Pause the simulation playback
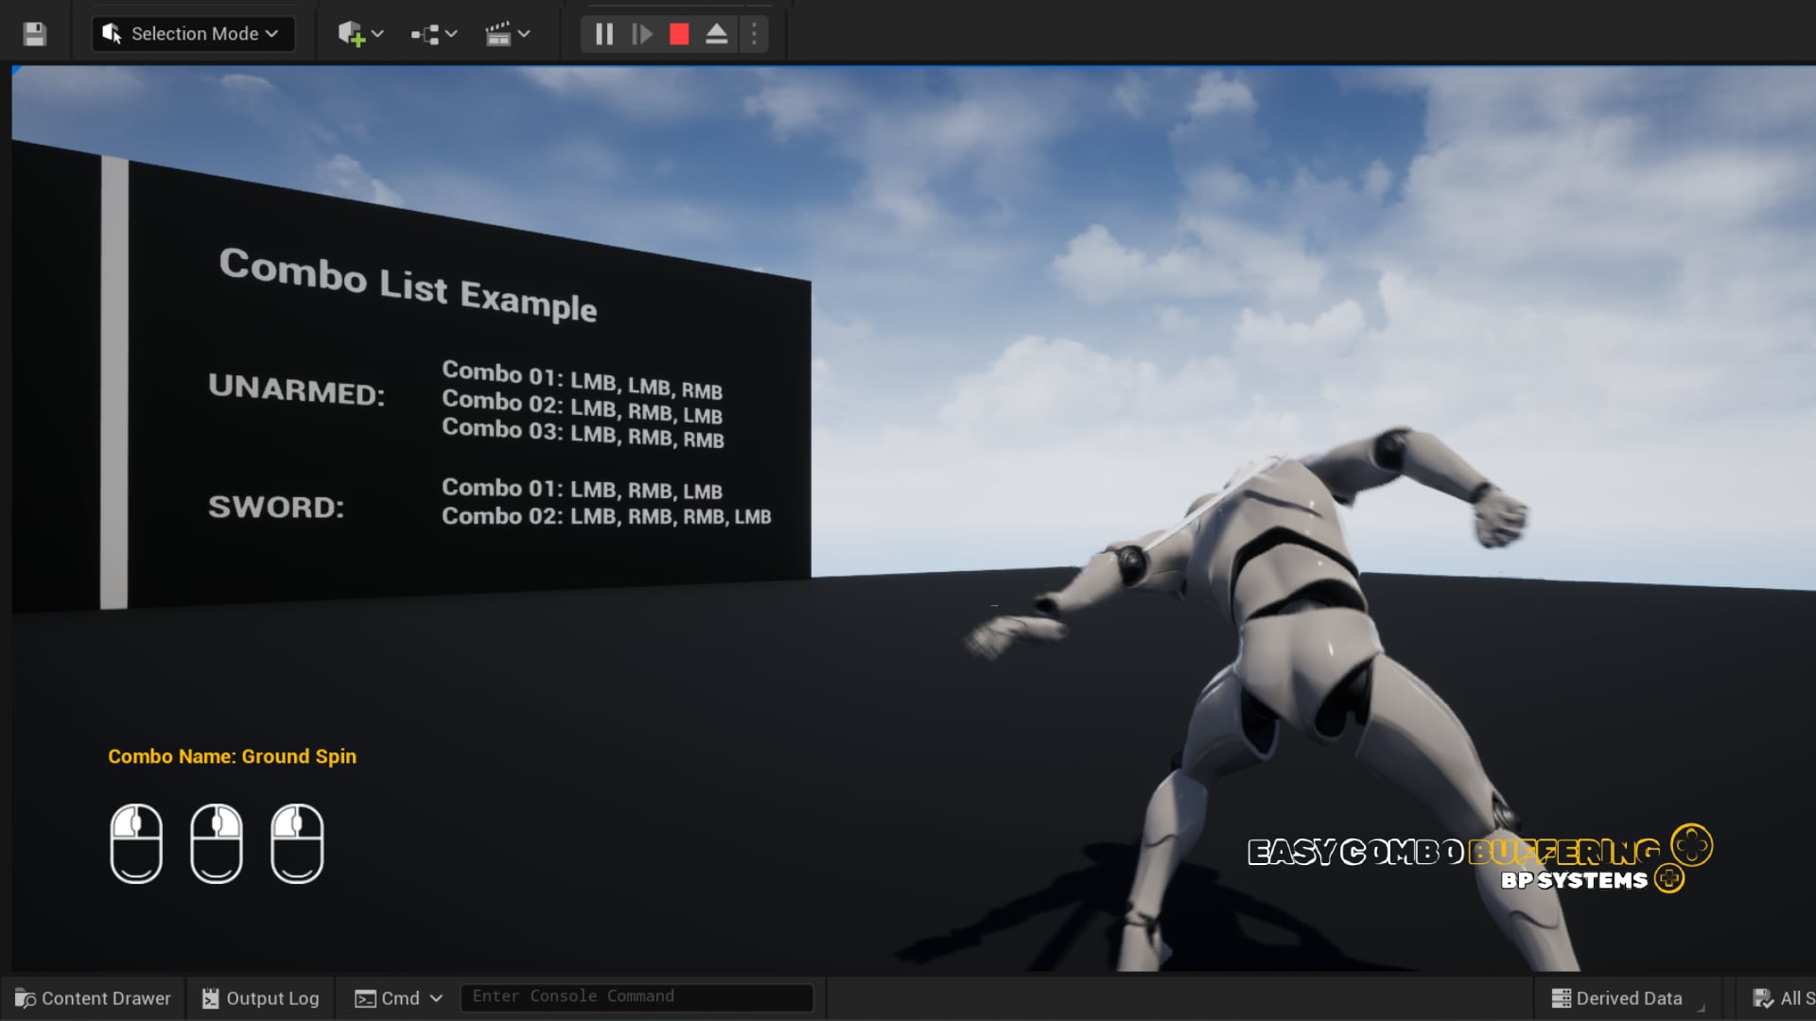Screen dimensions: 1816x1021 (602, 34)
